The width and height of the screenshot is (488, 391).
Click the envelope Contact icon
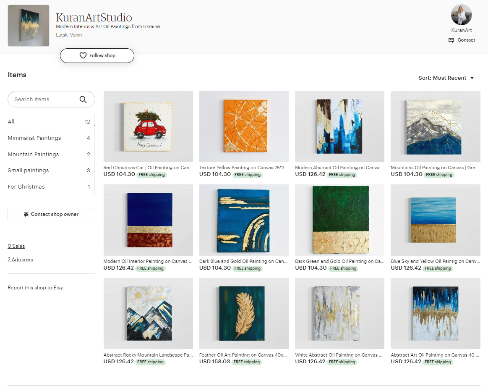click(x=451, y=40)
